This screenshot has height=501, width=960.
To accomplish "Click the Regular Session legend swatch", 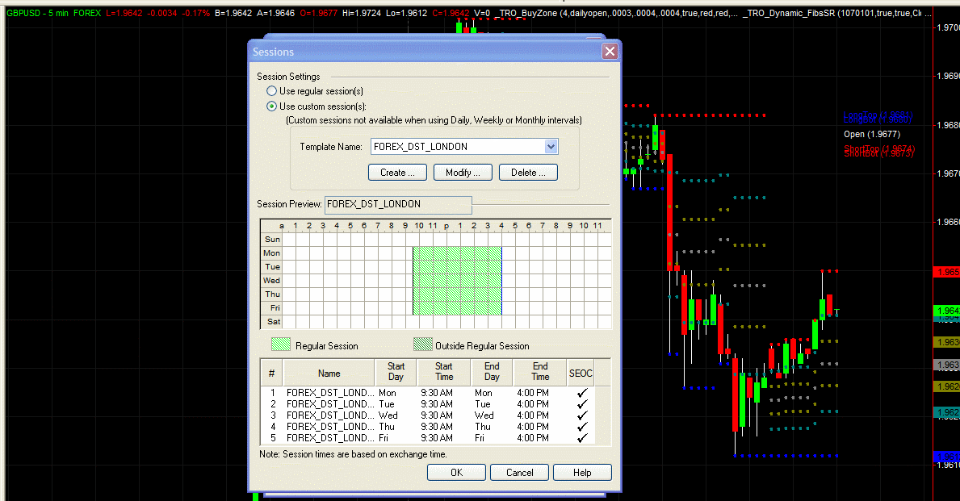I will [x=280, y=344].
